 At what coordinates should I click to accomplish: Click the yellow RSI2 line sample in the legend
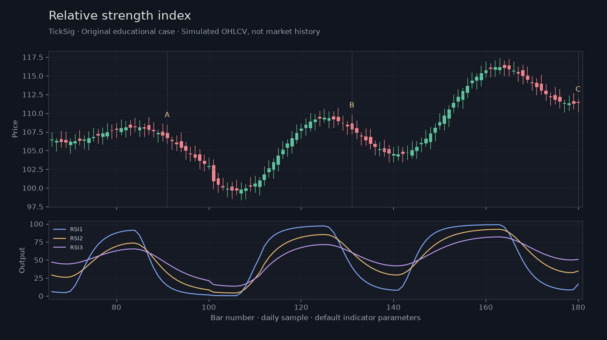click(x=59, y=238)
